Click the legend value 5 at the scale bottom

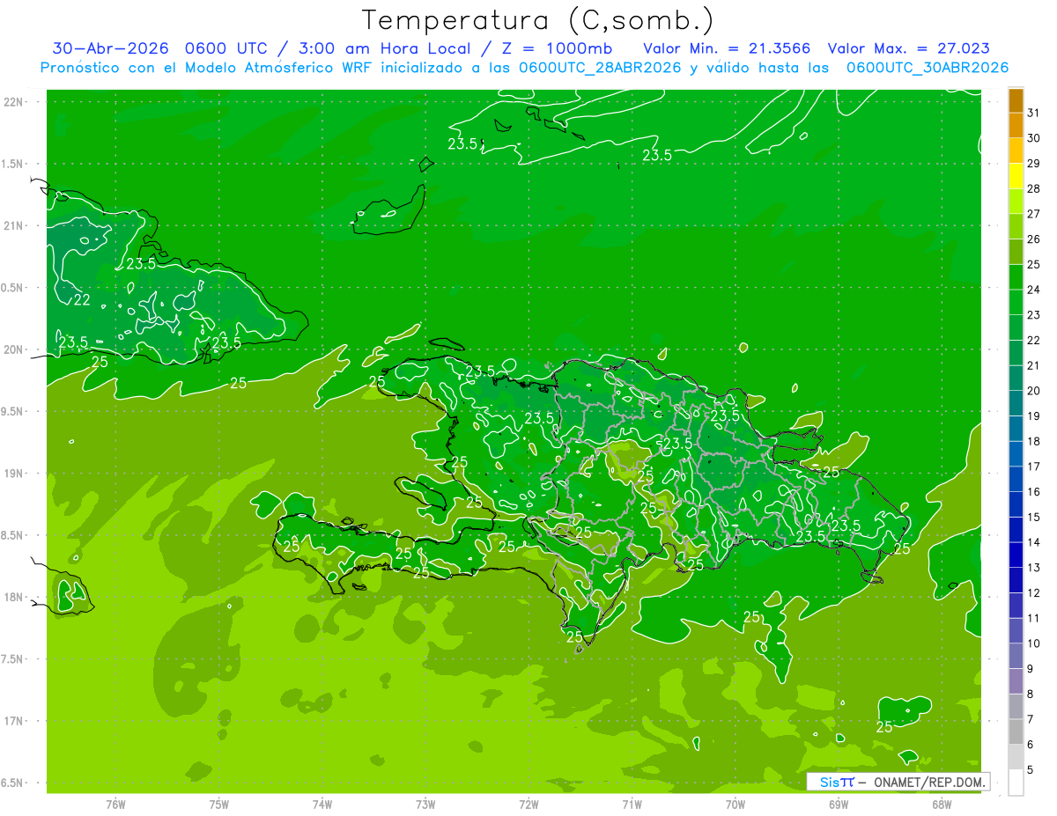(x=1031, y=770)
